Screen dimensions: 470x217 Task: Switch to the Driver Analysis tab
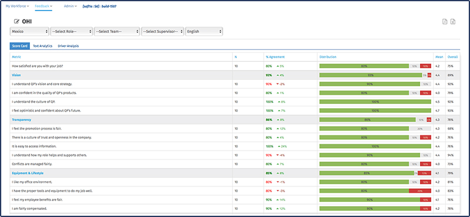(x=68, y=46)
